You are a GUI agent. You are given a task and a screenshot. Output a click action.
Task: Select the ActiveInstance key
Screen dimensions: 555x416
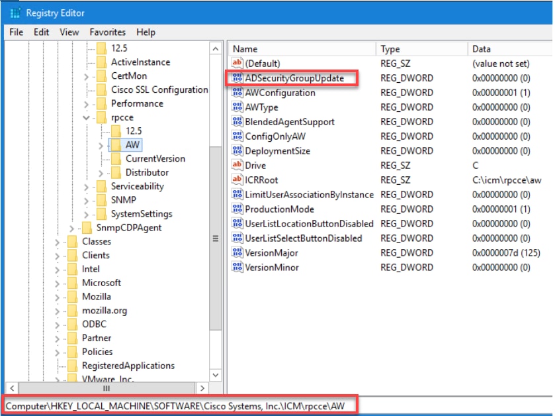(x=140, y=62)
